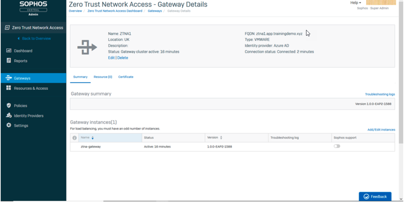Click the Identity Providers people icon
The image size is (405, 202).
pos(9,116)
